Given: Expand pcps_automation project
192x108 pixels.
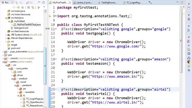Looking at the screenshot, I should [x=3, y=52].
